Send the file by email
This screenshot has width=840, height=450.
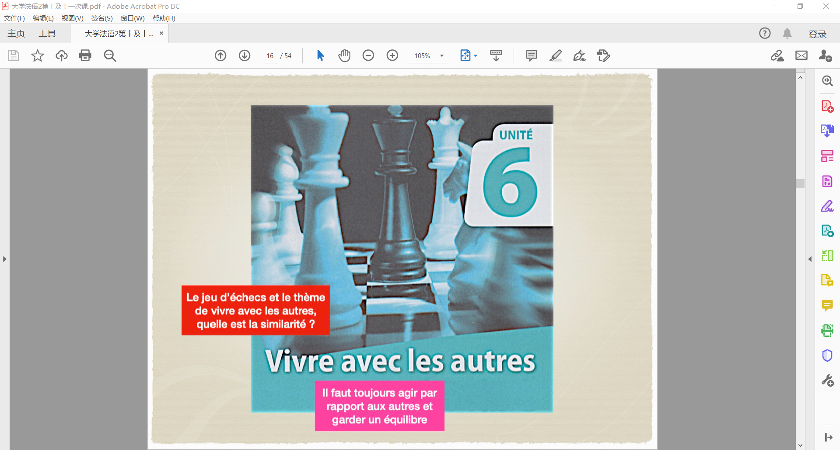coord(801,55)
